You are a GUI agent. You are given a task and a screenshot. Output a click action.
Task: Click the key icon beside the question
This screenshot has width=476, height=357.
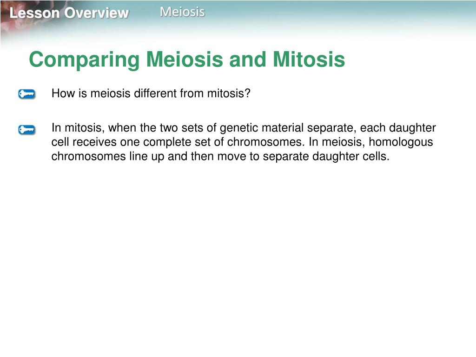(26, 94)
